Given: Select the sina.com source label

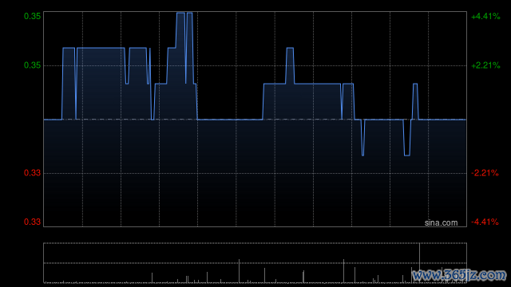Looking at the screenshot, I should click(441, 223).
